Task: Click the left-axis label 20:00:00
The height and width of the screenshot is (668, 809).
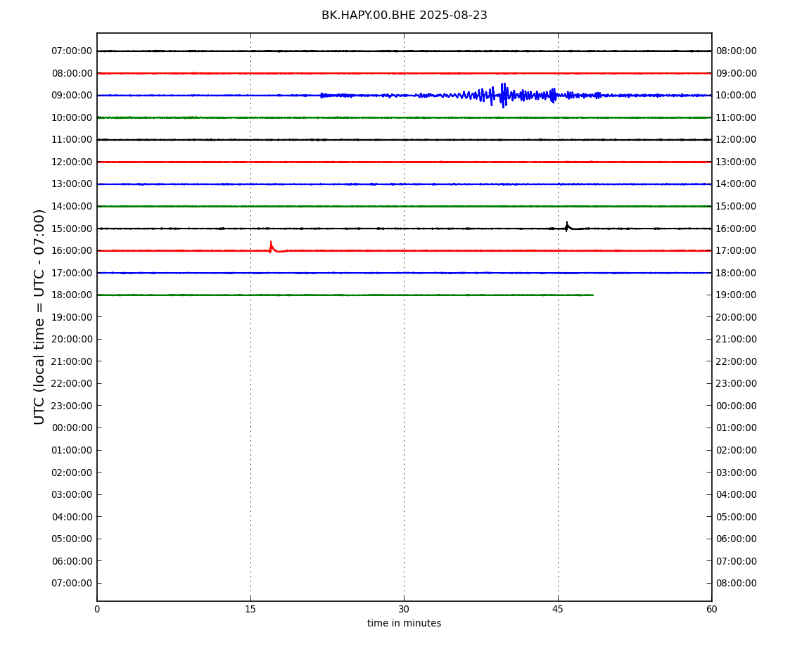Action: click(x=72, y=340)
